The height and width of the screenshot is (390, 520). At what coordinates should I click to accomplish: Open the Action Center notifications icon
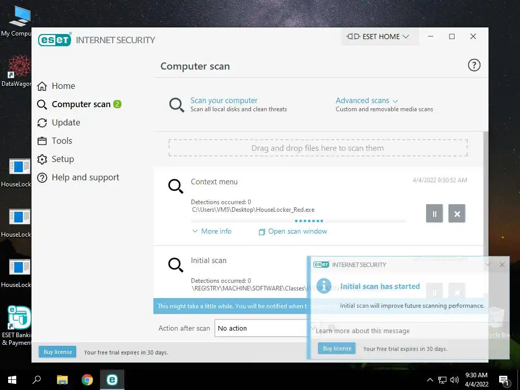pos(504,380)
